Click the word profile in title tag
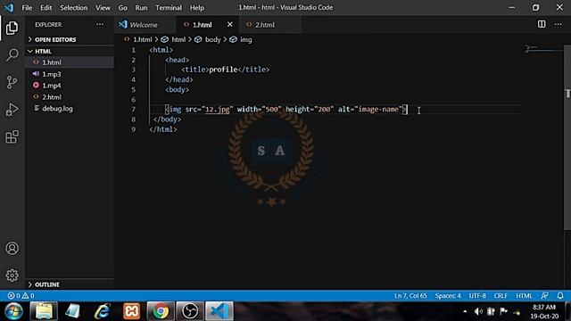 tap(224, 70)
